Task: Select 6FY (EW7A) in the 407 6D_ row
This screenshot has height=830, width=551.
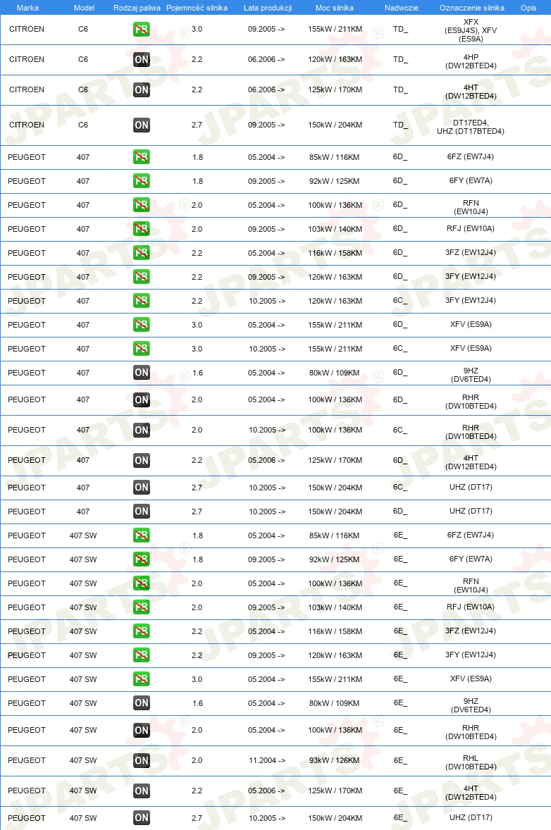Action: coord(471,180)
